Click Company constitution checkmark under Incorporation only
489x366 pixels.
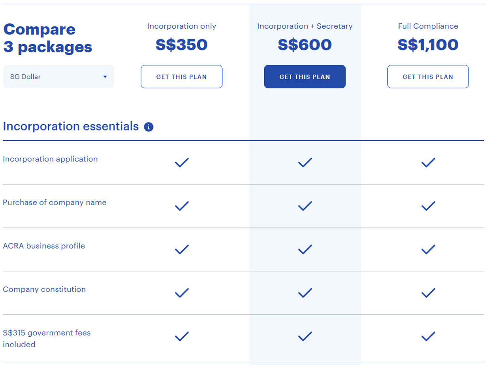click(182, 293)
